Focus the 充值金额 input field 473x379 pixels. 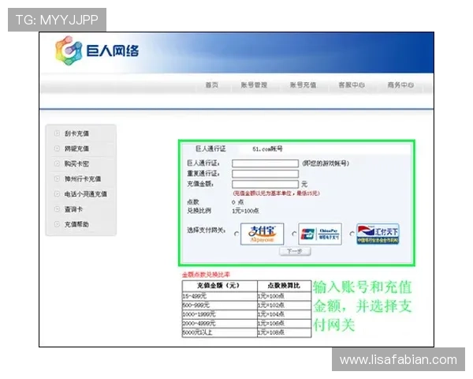pos(265,184)
